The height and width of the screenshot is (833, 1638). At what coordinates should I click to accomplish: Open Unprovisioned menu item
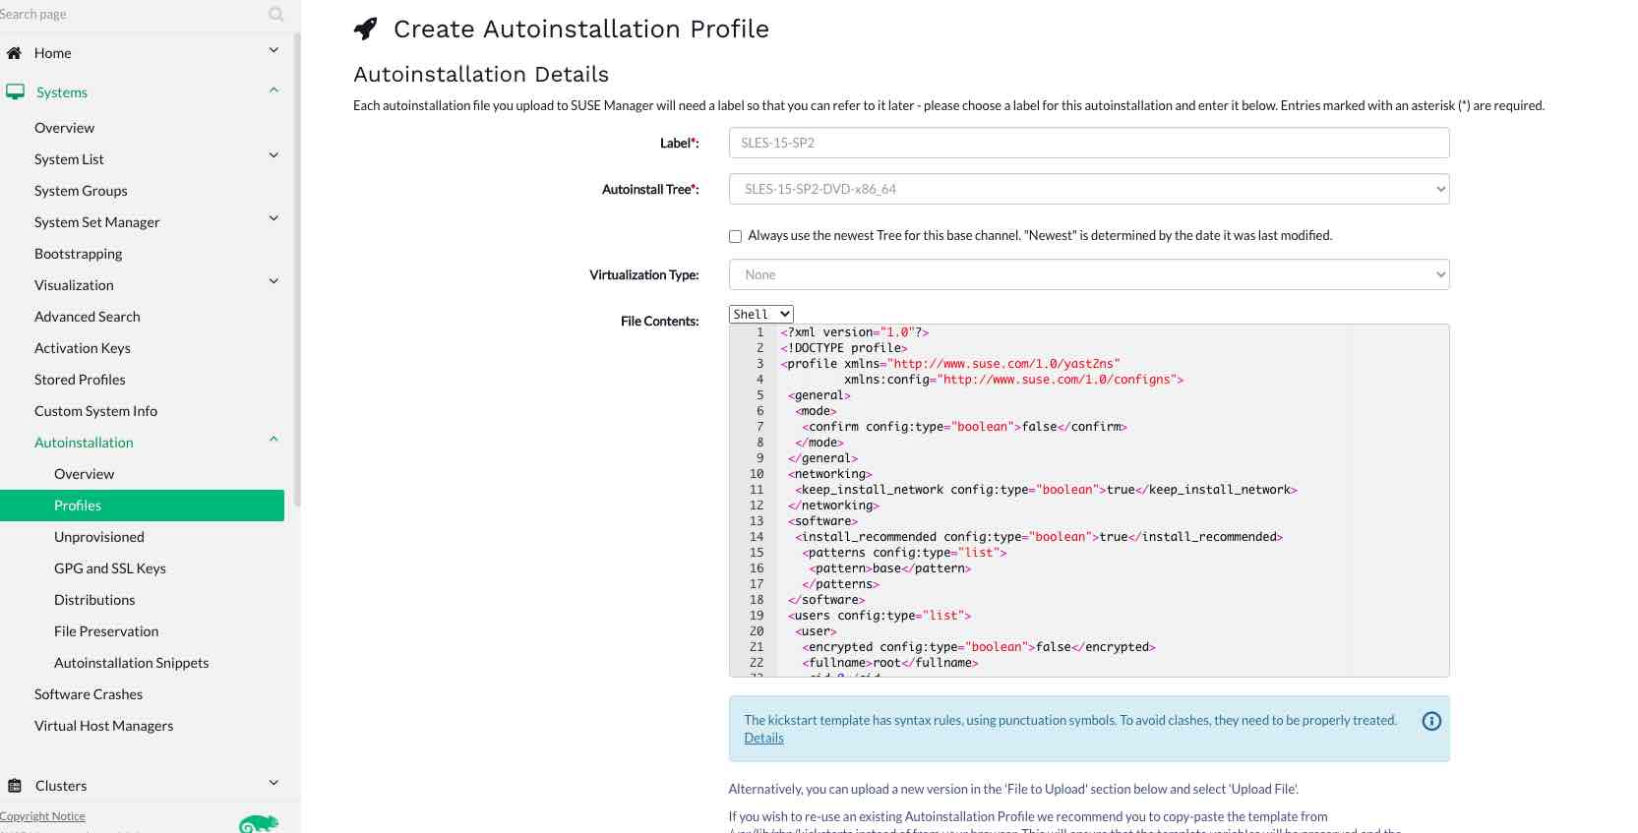click(98, 537)
